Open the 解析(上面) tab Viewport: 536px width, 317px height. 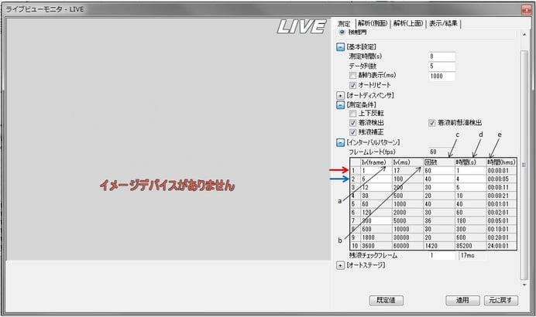[x=408, y=23]
